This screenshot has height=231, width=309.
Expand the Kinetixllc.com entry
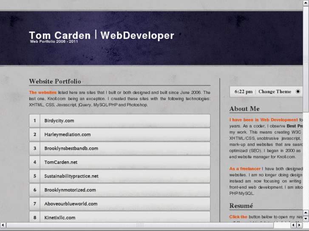[119, 217]
